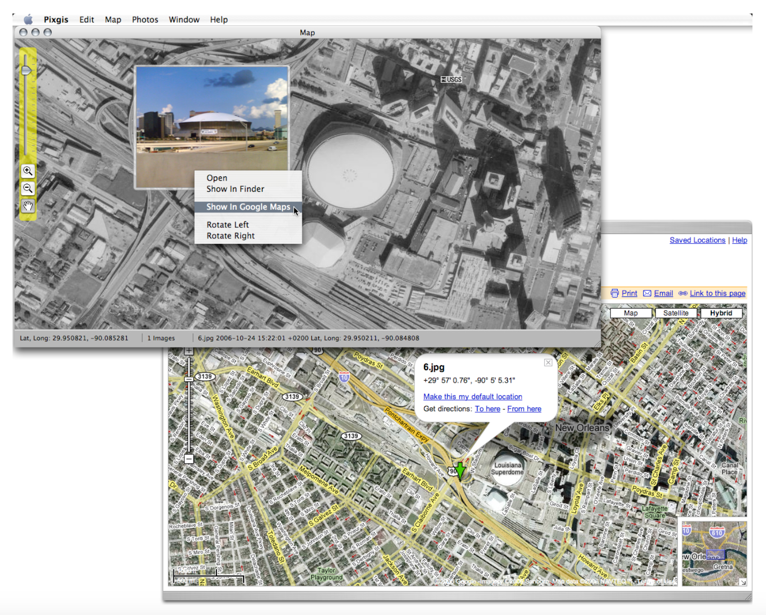
Task: Choose Rotate Left
Action: 248,225
